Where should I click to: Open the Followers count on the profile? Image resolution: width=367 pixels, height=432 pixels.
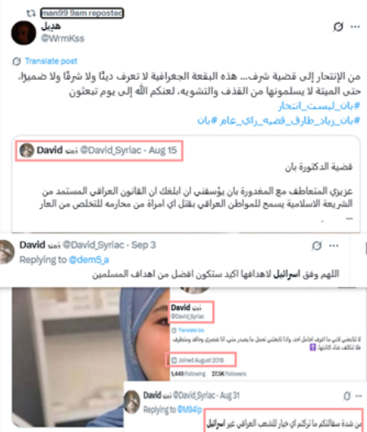[x=229, y=374]
